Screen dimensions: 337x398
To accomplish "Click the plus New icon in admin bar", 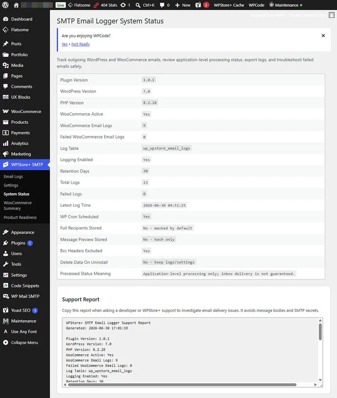I will (x=177, y=5).
